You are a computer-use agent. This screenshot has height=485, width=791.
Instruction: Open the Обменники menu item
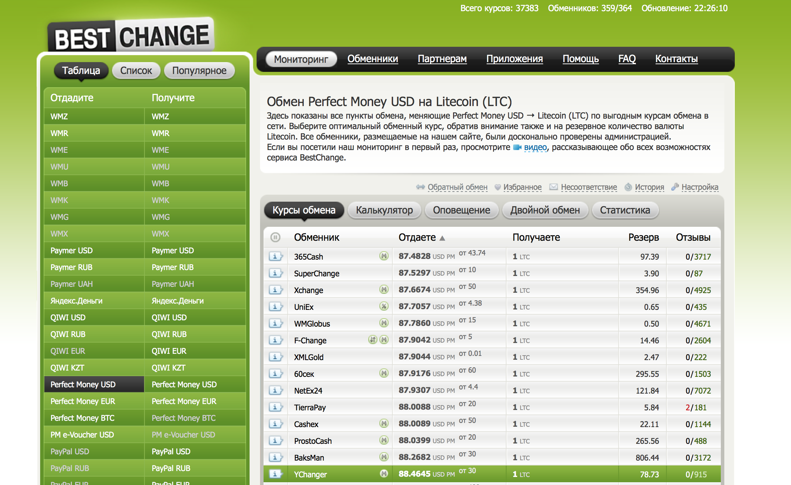click(372, 59)
